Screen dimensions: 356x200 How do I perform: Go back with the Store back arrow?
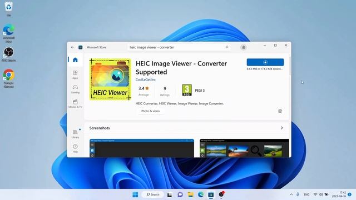(x=72, y=47)
